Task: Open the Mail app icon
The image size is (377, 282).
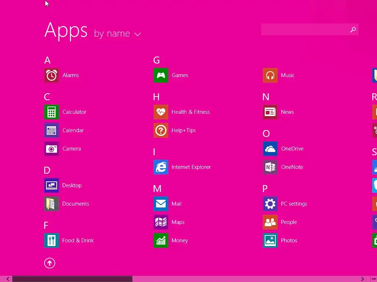Action: (161, 204)
